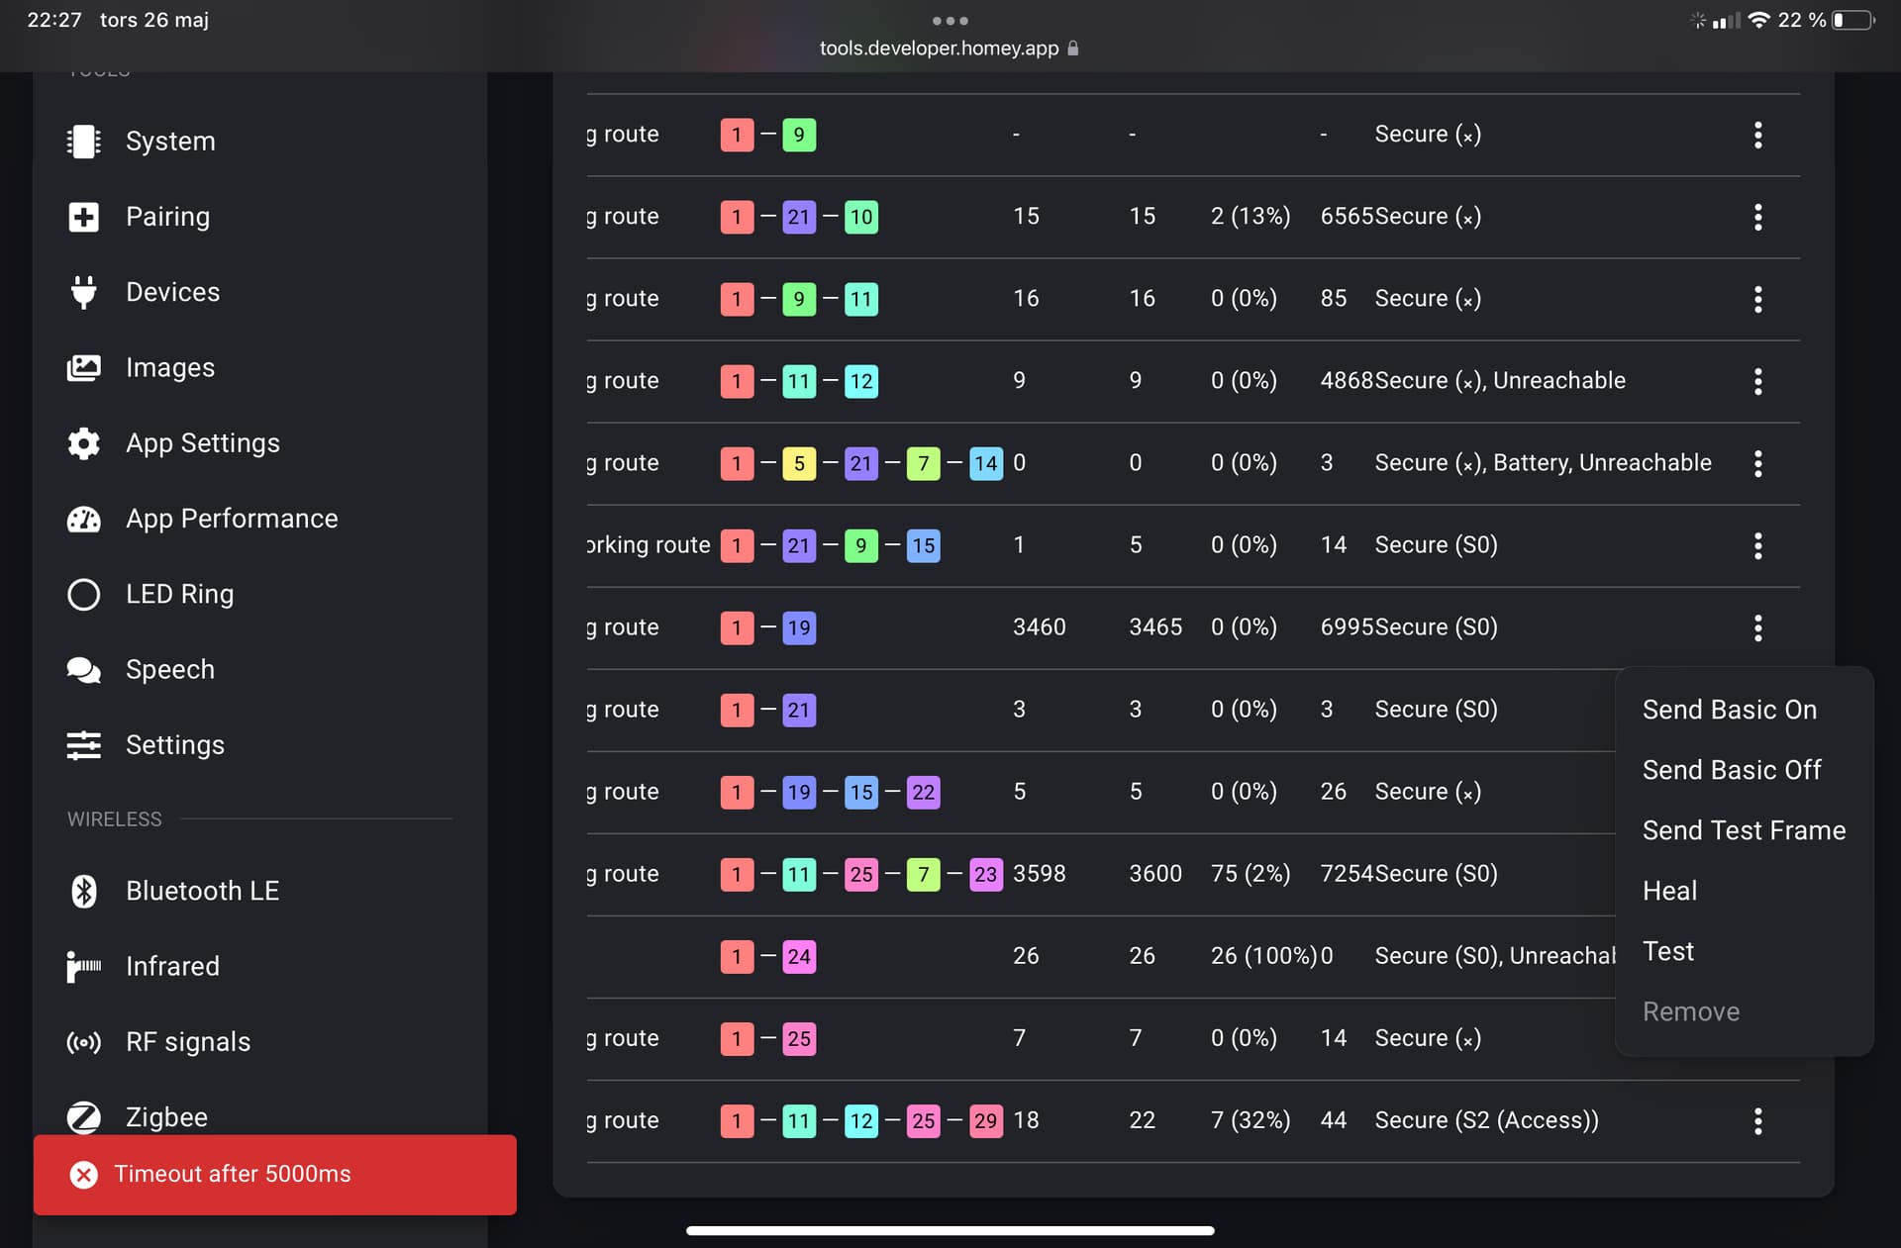Viewport: 1901px width, 1248px height.
Task: Click Send Test Frame menu entry
Action: click(x=1743, y=830)
